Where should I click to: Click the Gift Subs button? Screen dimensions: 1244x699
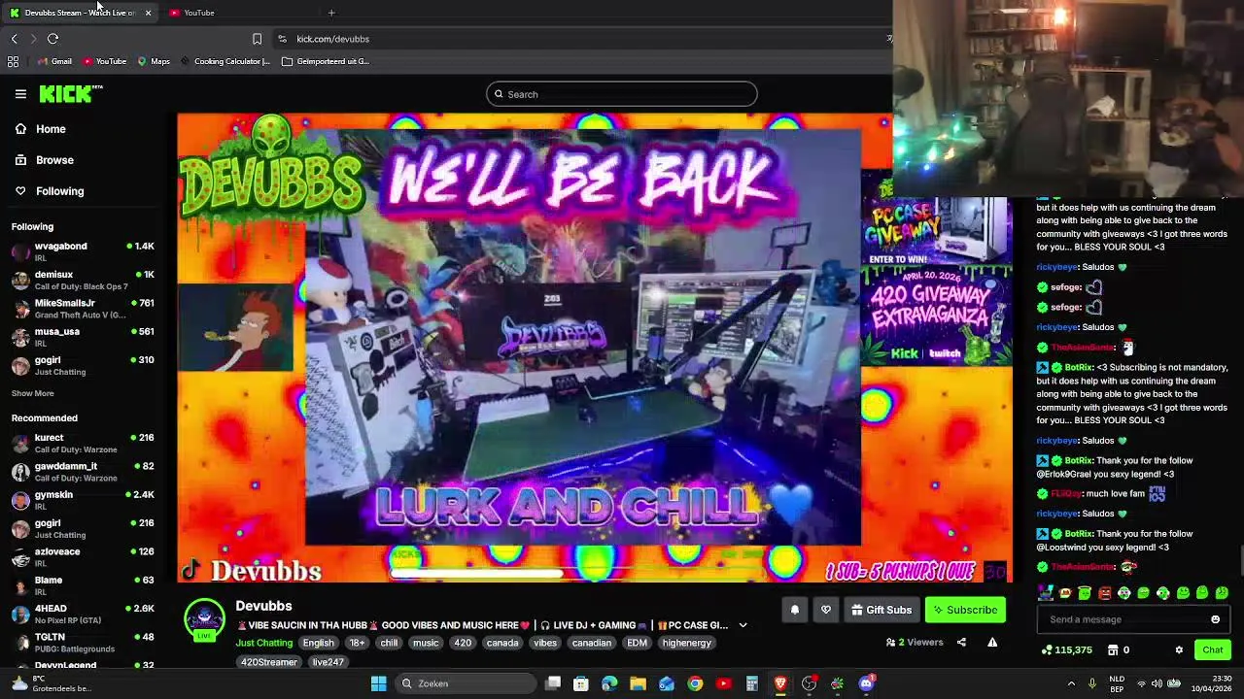[881, 610]
